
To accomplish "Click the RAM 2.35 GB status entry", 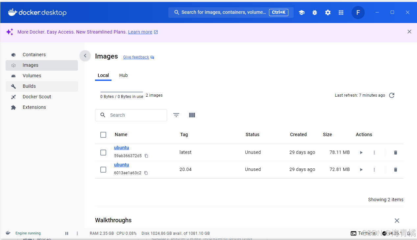I will 102,233.
